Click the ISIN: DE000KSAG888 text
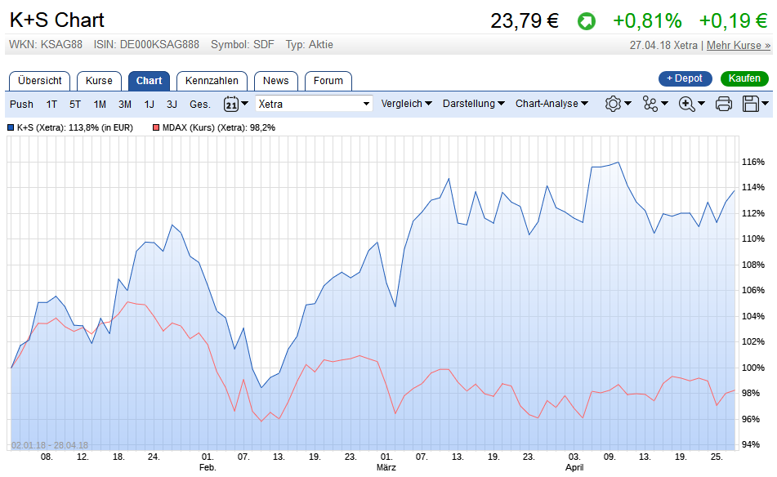The height and width of the screenshot is (477, 777). click(x=146, y=45)
